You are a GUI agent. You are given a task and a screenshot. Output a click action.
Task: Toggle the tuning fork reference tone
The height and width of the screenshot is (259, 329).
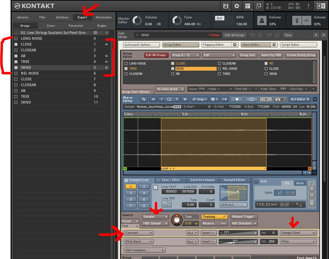(x=297, y=21)
